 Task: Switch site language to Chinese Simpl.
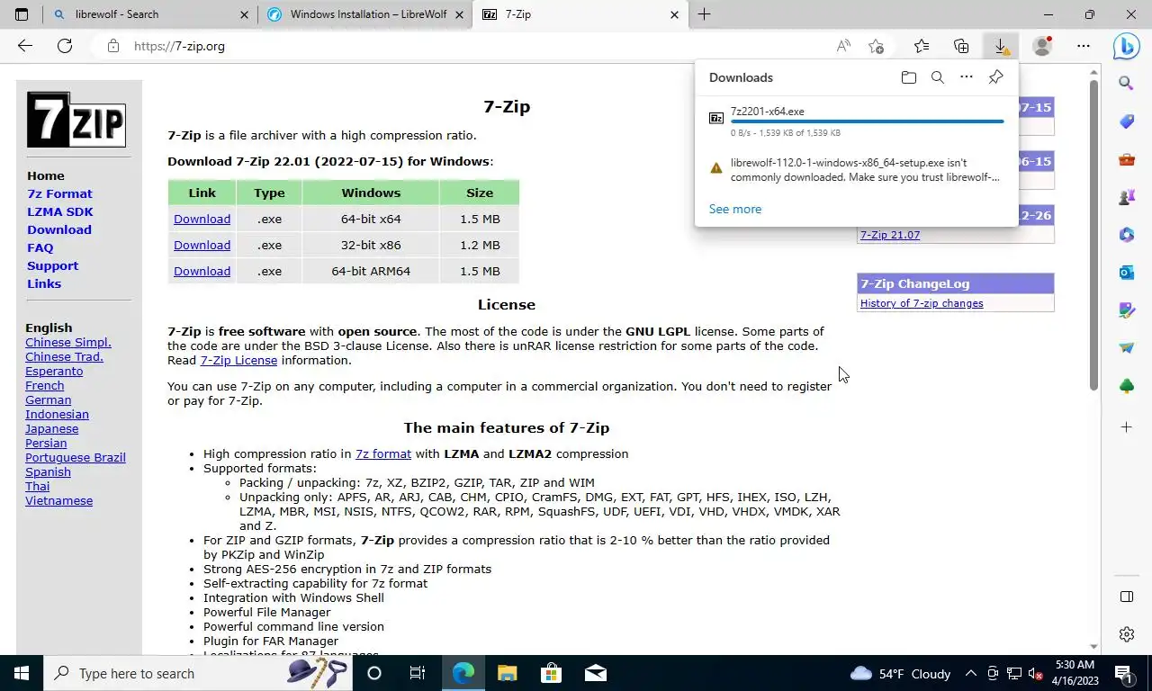68,342
